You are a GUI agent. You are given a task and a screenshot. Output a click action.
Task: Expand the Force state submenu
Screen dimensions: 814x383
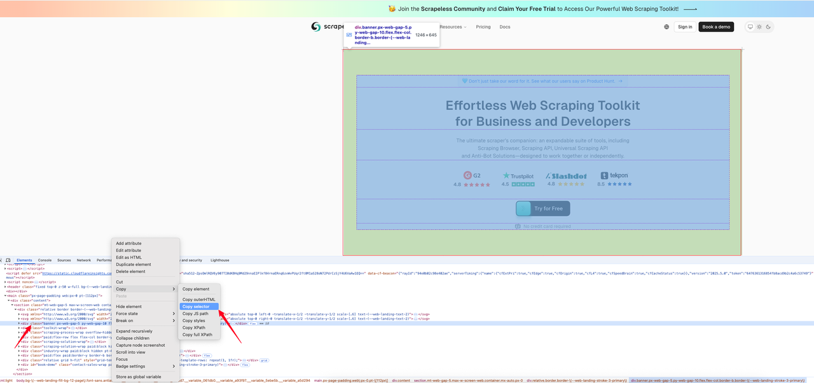tap(174, 313)
